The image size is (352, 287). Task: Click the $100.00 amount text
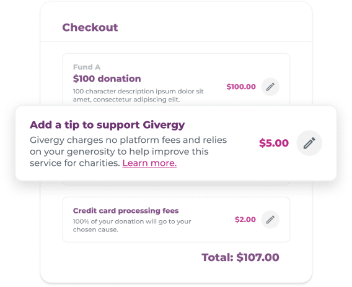click(241, 87)
